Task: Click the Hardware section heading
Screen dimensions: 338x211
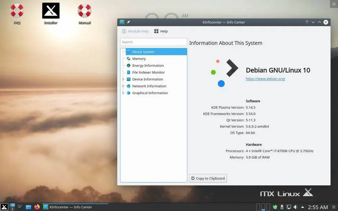Action: [254, 145]
